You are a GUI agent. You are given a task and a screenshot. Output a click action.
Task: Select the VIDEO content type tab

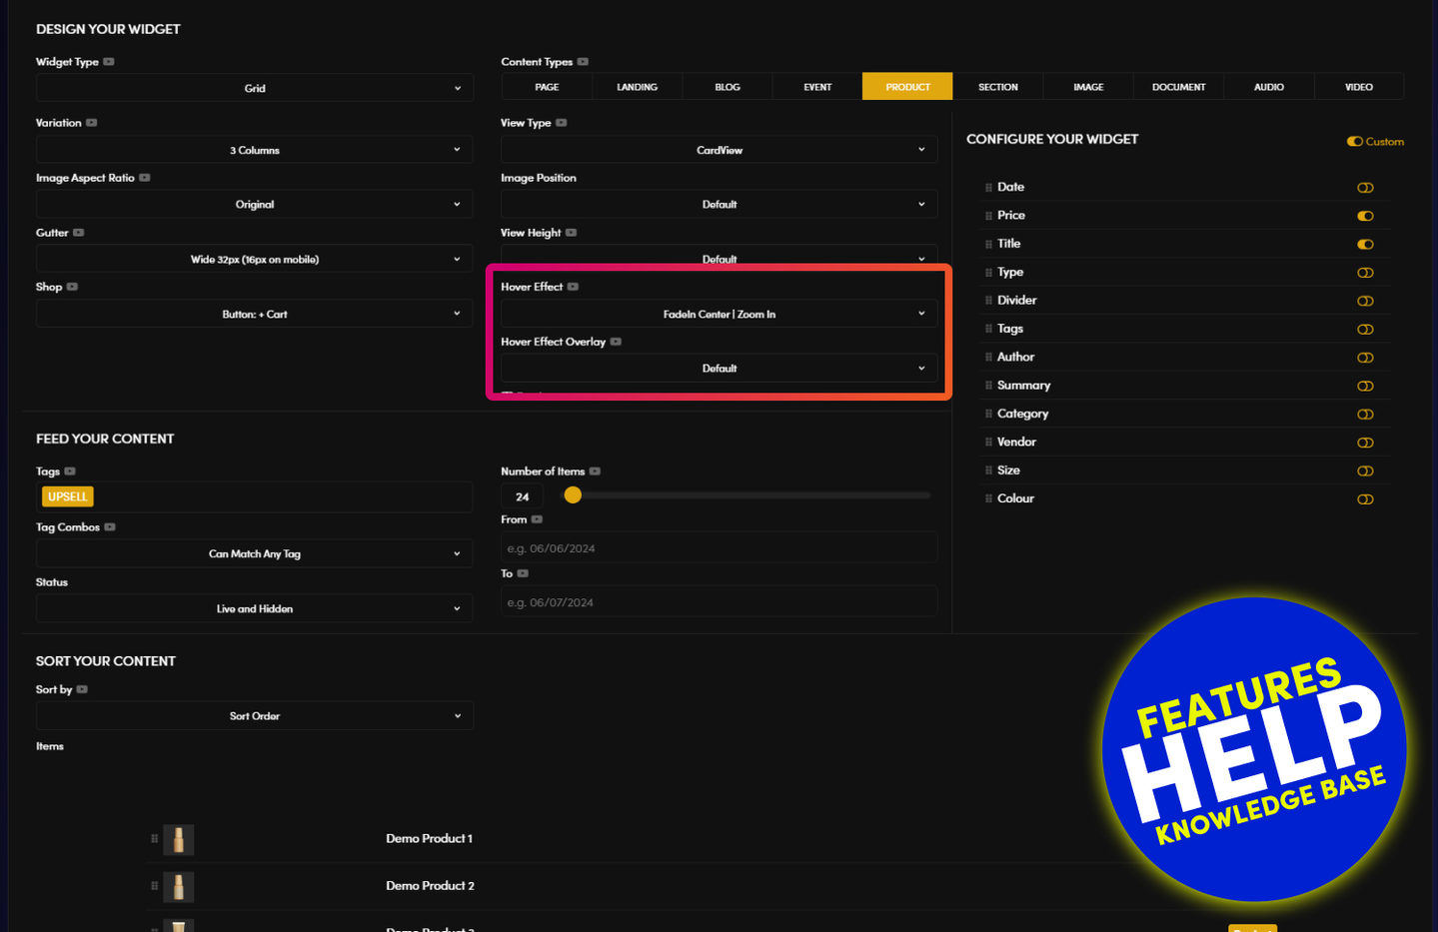(1358, 87)
